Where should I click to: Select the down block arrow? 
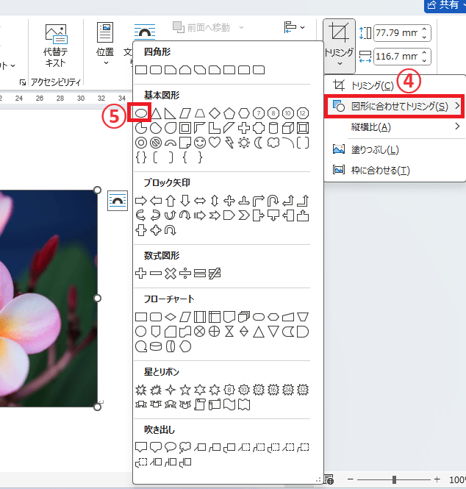tap(184, 201)
